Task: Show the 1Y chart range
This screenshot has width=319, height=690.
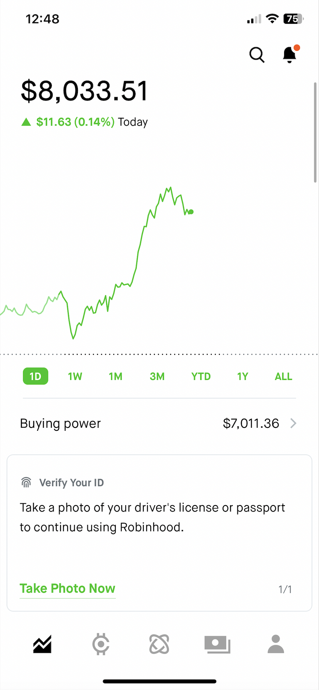Action: click(243, 376)
